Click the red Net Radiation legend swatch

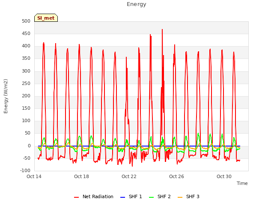(x=76, y=197)
